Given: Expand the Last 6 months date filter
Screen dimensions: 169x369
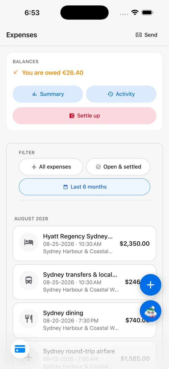Looking at the screenshot, I should [x=84, y=187].
